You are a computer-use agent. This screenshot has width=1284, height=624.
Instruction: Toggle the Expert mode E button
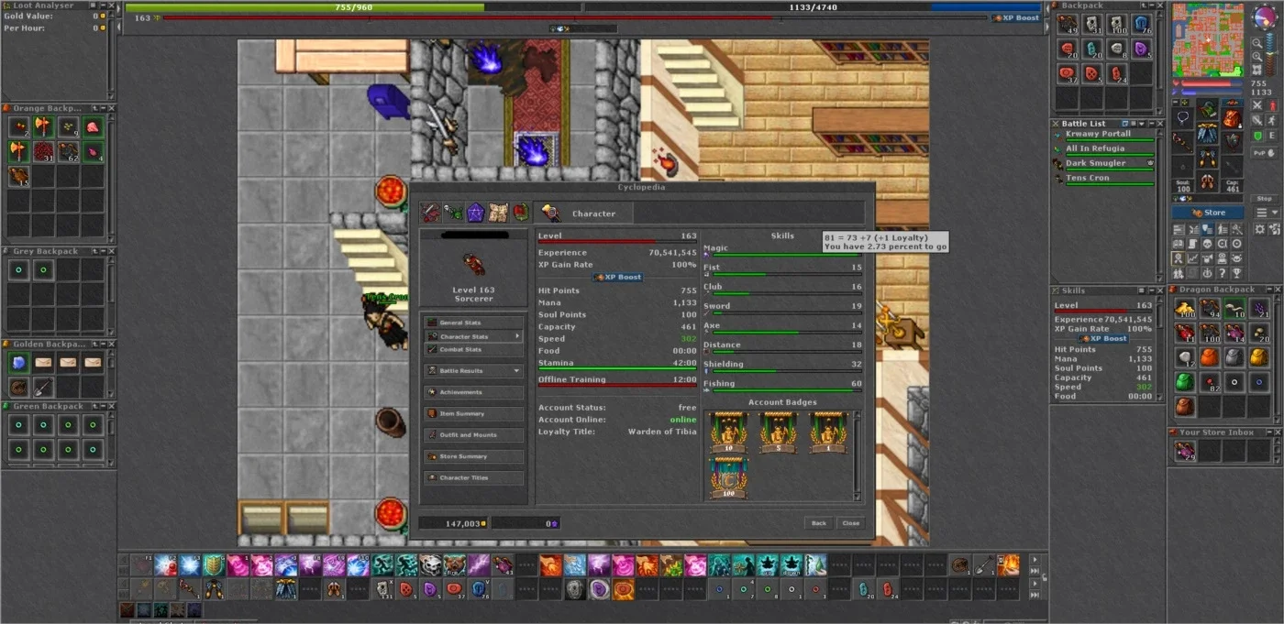[x=1273, y=136]
